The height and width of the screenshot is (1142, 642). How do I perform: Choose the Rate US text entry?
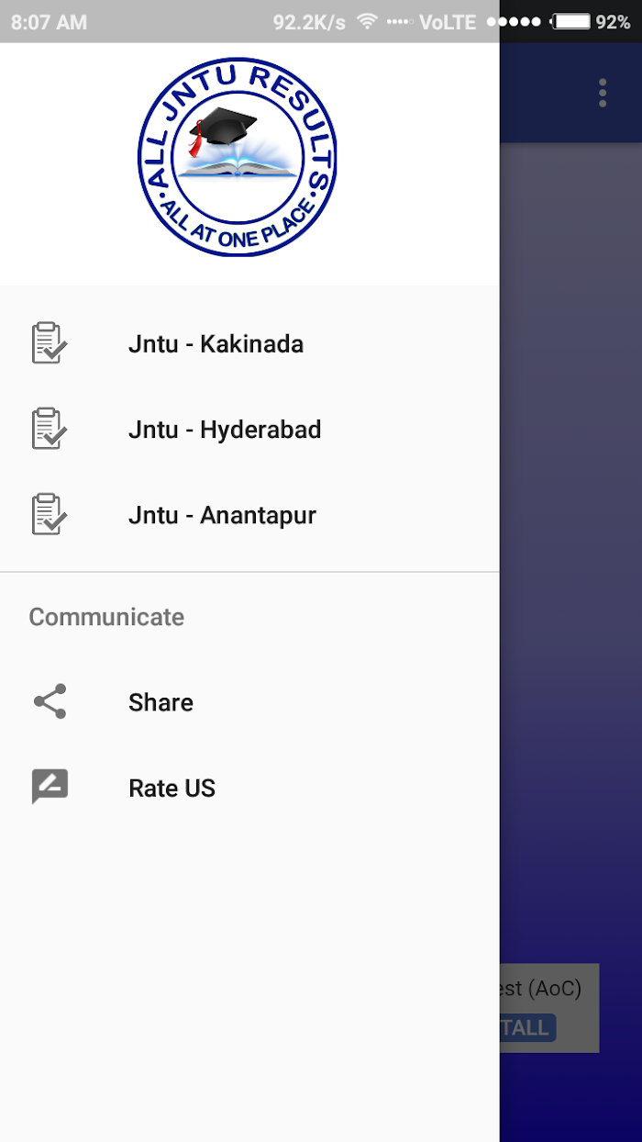[x=172, y=788]
